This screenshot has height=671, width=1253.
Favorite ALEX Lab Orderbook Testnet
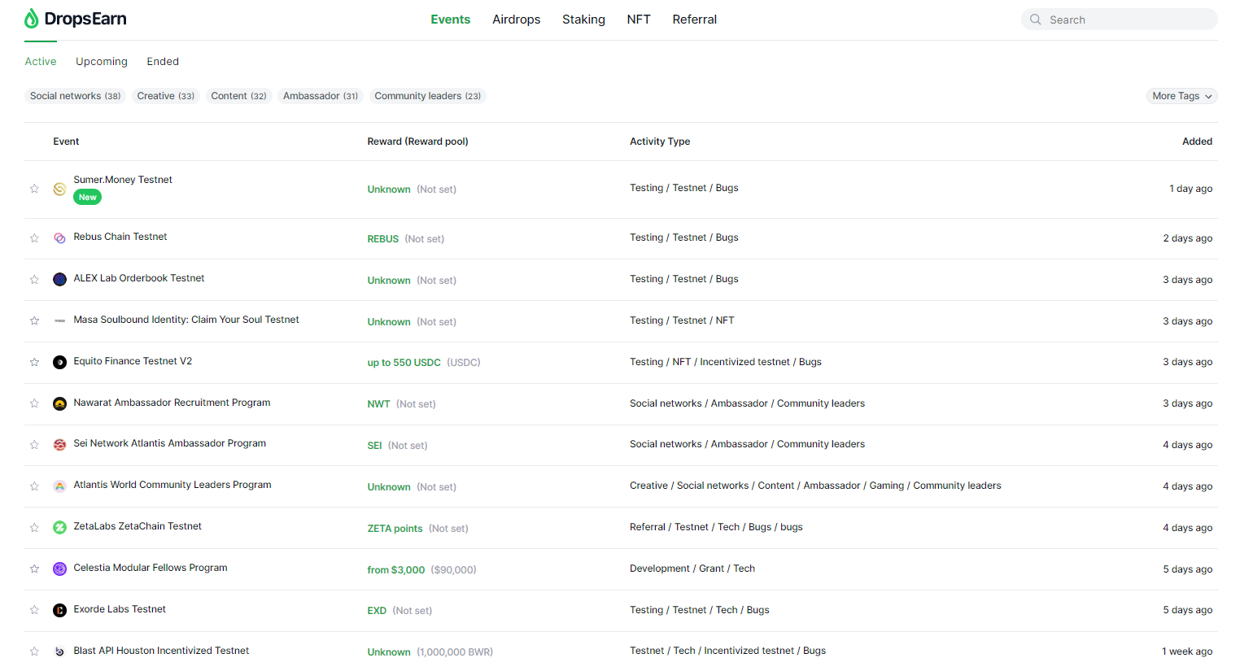pyautogui.click(x=34, y=280)
